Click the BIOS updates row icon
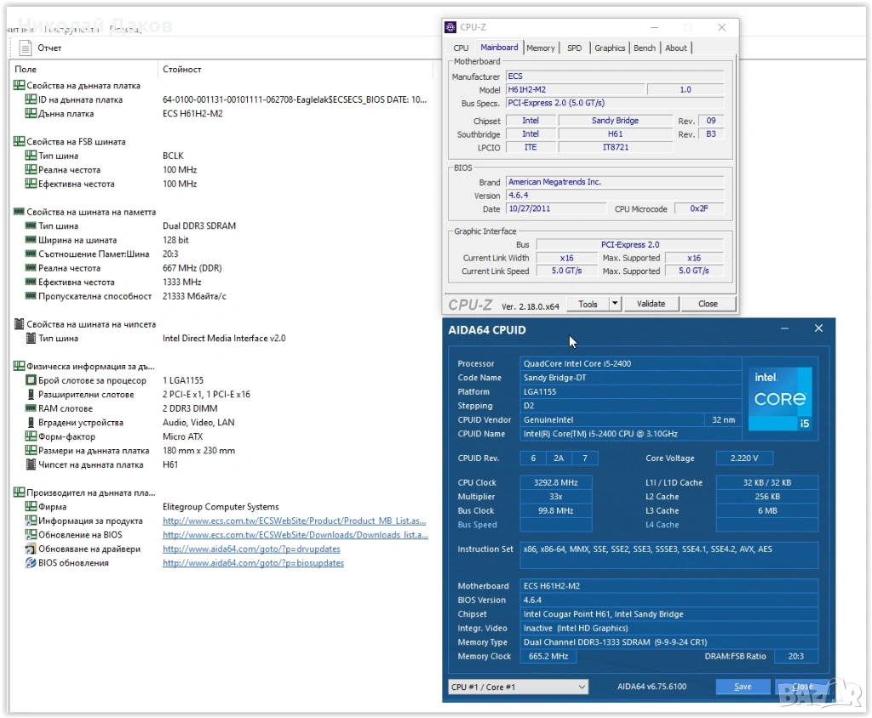 click(31, 563)
